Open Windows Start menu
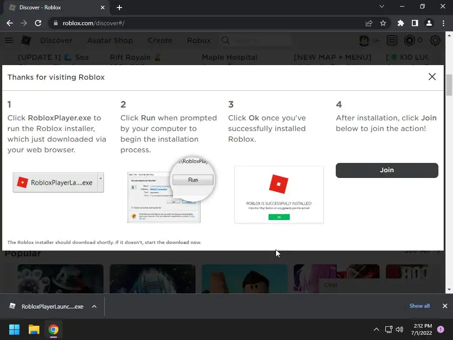This screenshot has height=340, width=453. click(x=15, y=329)
